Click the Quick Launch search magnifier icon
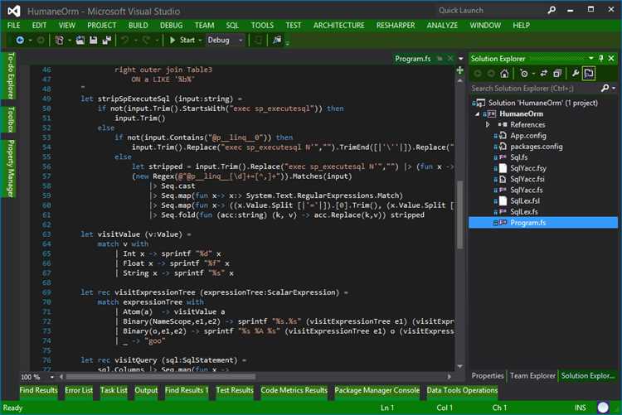 point(552,10)
